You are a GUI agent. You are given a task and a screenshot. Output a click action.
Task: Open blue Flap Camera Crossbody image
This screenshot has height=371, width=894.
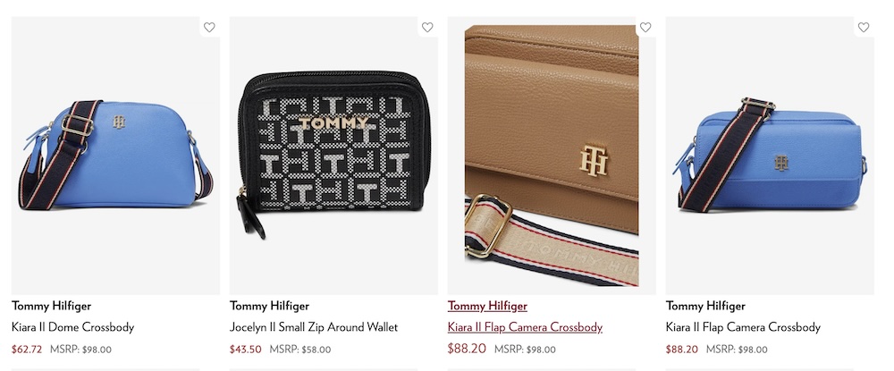click(x=770, y=155)
